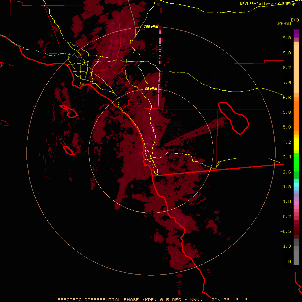This screenshot has height=302, width=302.
Task: Pick the cyan band of the color bar
Action: (296, 185)
